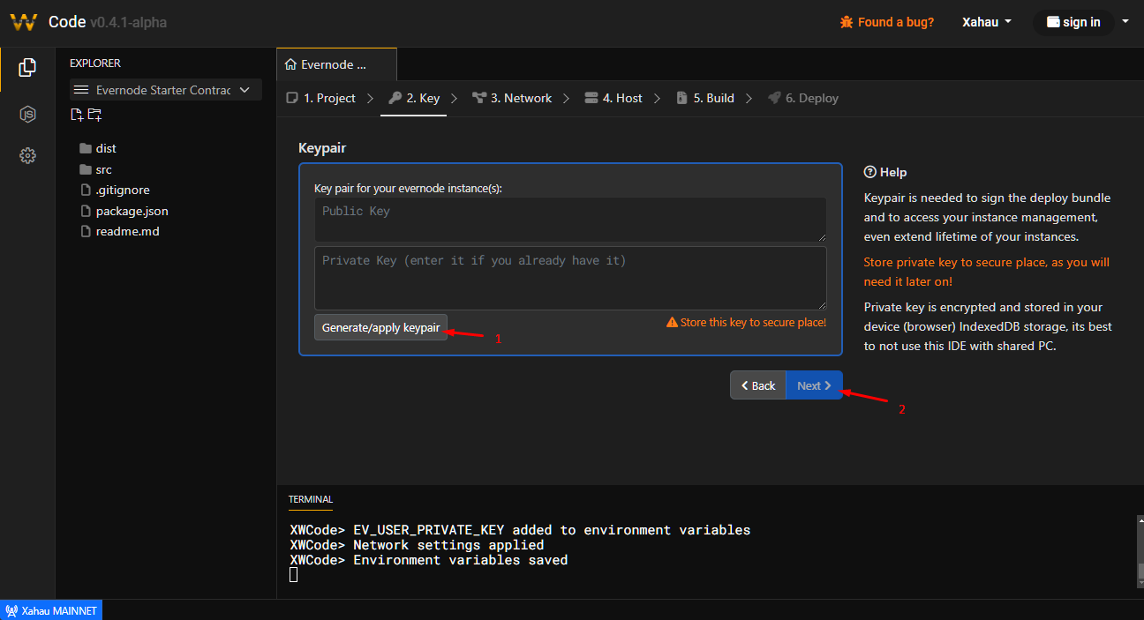
Task: Expand the dist folder
Action: (97, 148)
